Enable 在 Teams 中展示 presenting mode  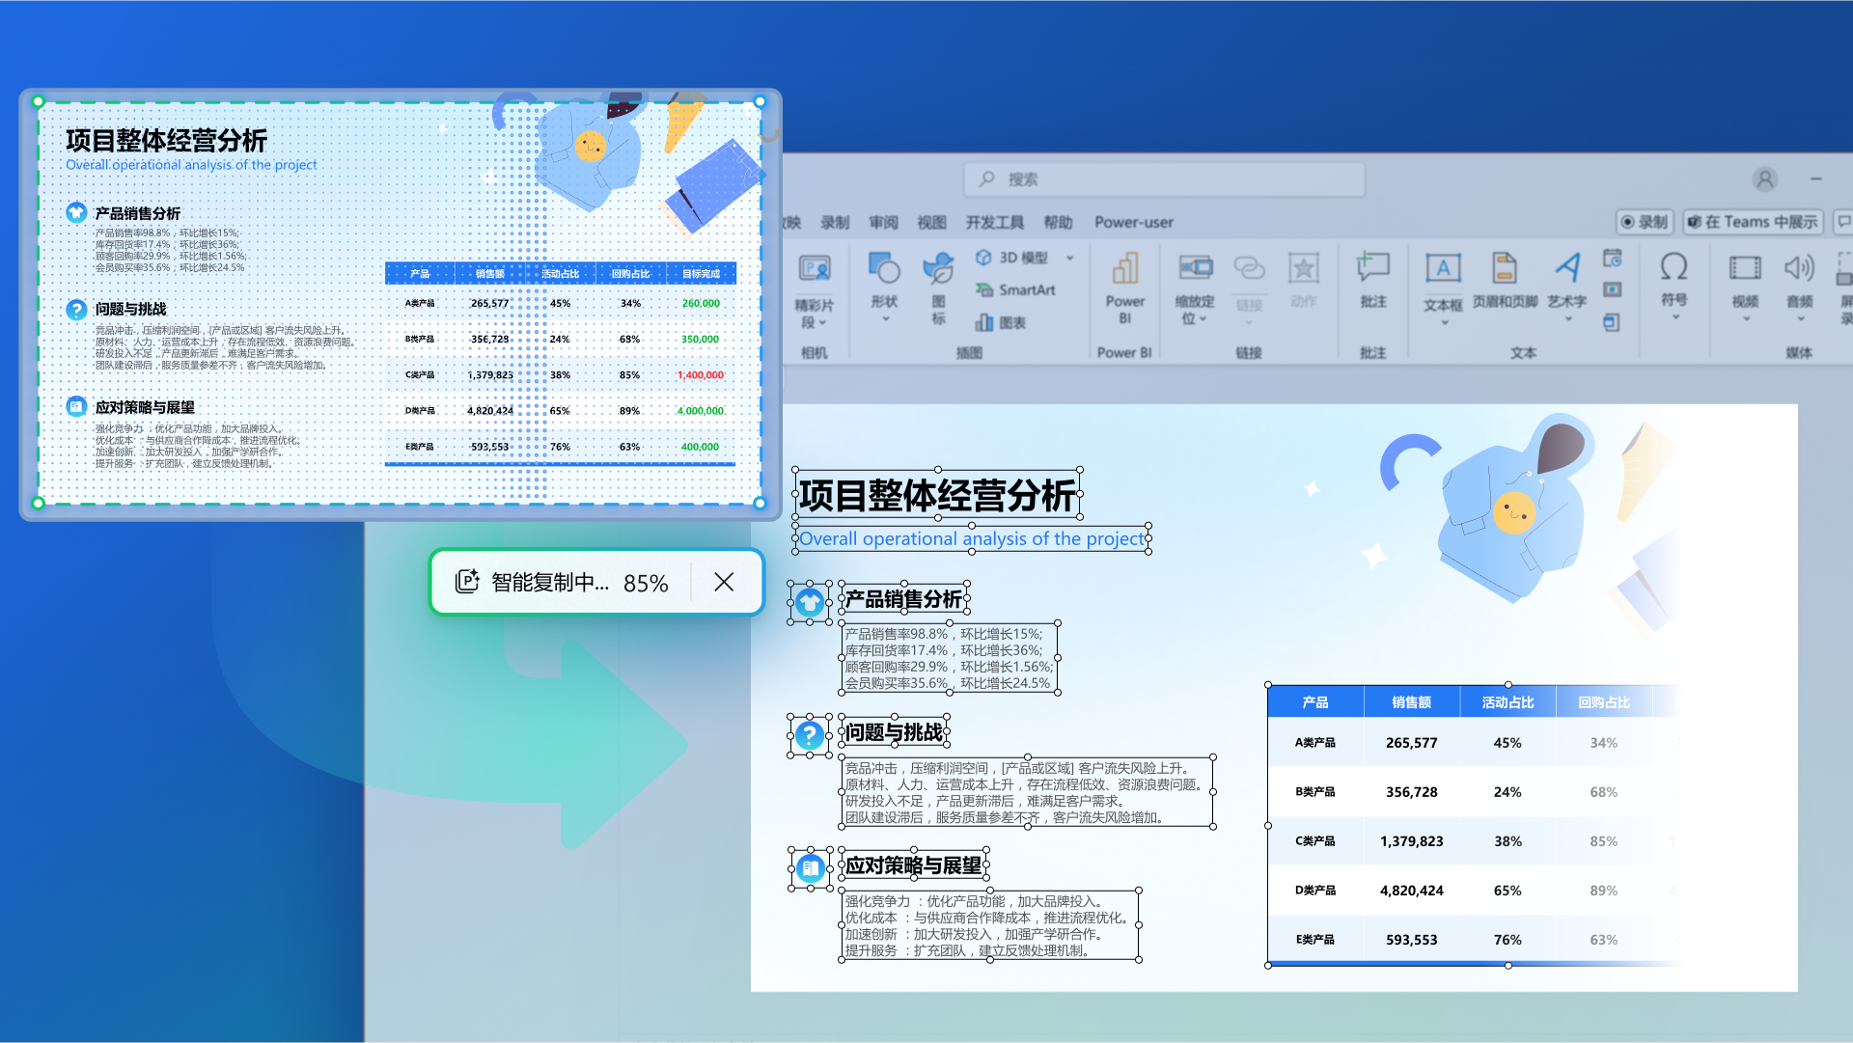click(1752, 222)
